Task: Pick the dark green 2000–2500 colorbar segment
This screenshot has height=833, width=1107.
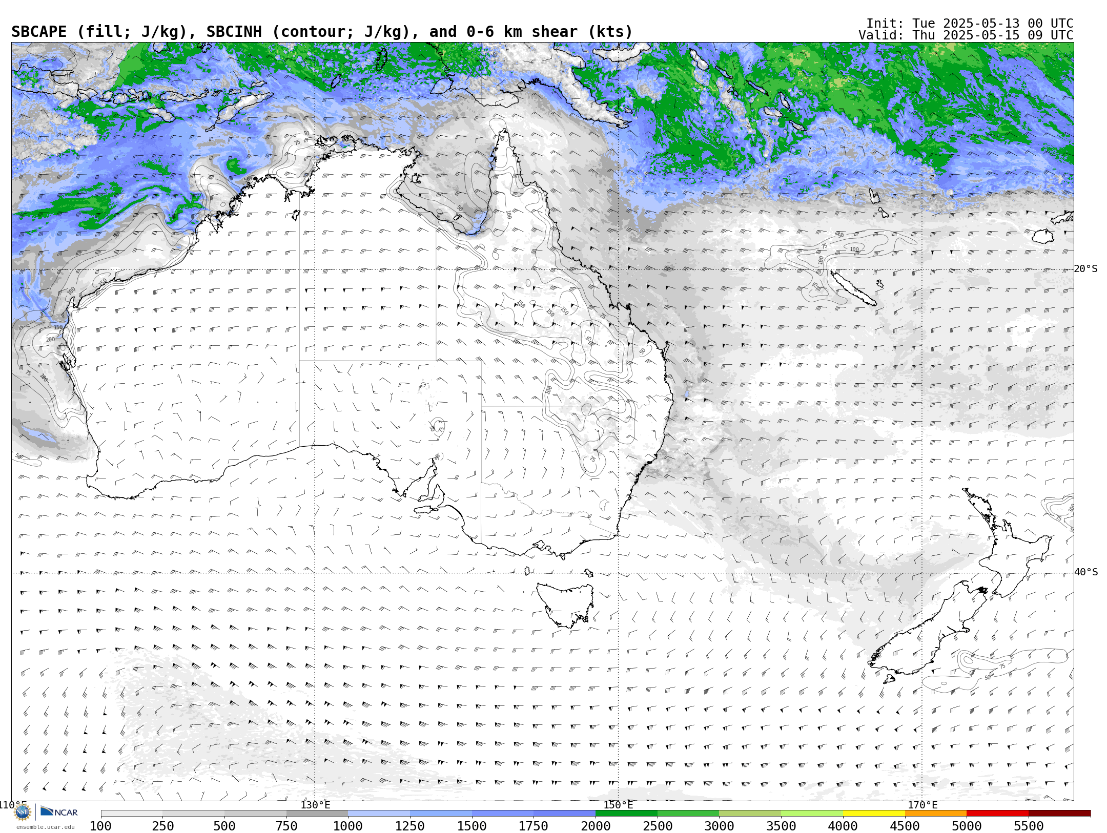Action: 626,814
